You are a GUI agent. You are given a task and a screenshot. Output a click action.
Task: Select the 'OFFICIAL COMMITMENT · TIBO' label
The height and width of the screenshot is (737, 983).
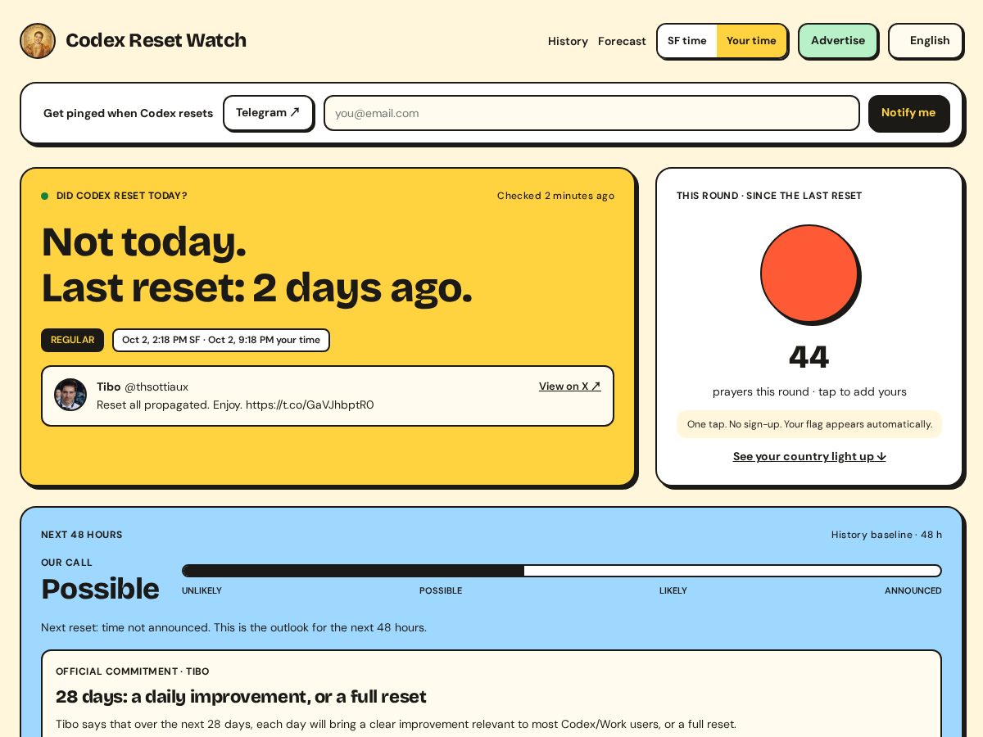[133, 671]
